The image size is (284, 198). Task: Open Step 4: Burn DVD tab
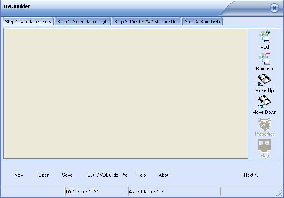pos(202,22)
